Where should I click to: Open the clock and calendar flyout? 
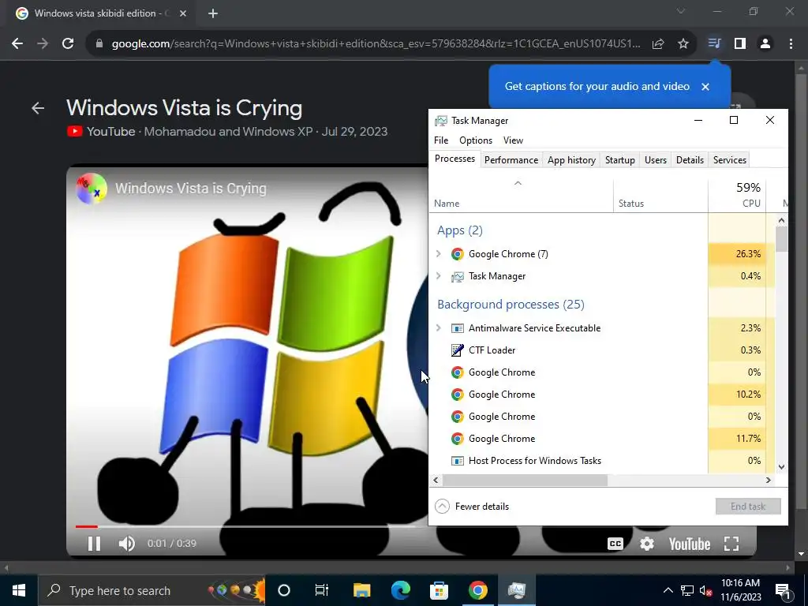740,590
